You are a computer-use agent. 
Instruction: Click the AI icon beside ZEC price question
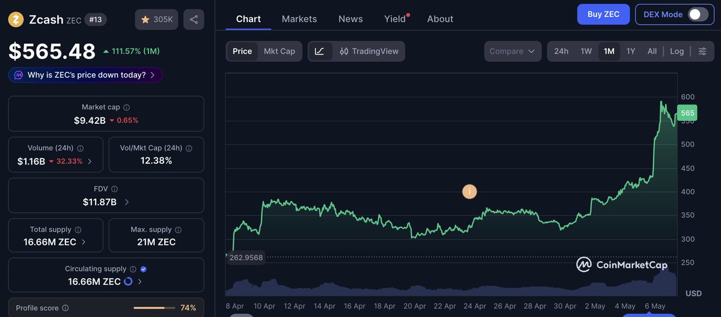coord(19,75)
